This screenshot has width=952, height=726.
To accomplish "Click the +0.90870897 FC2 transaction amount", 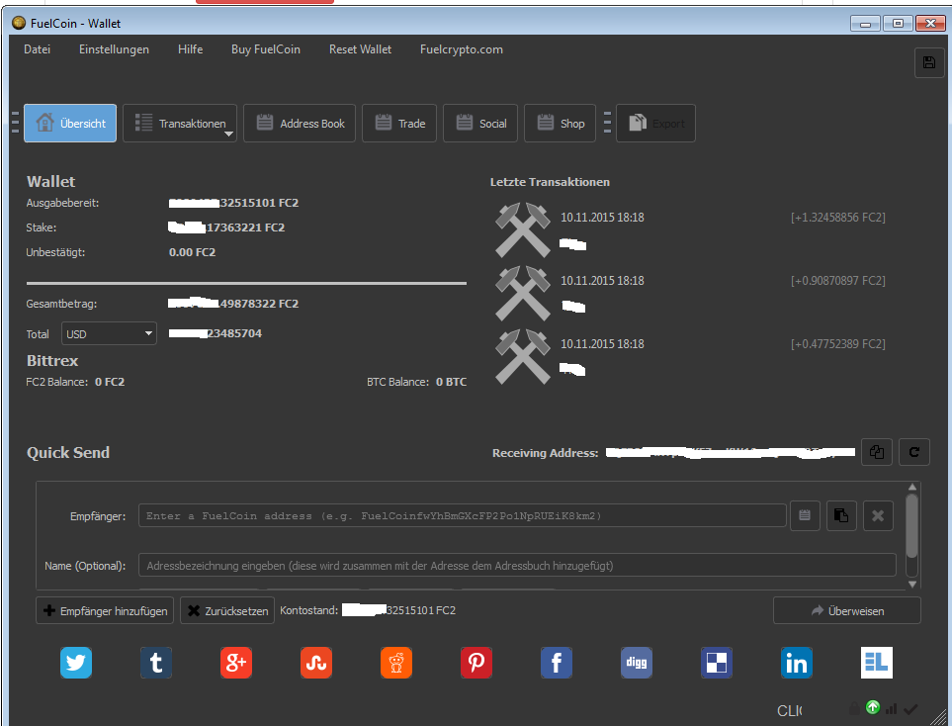I will click(838, 280).
